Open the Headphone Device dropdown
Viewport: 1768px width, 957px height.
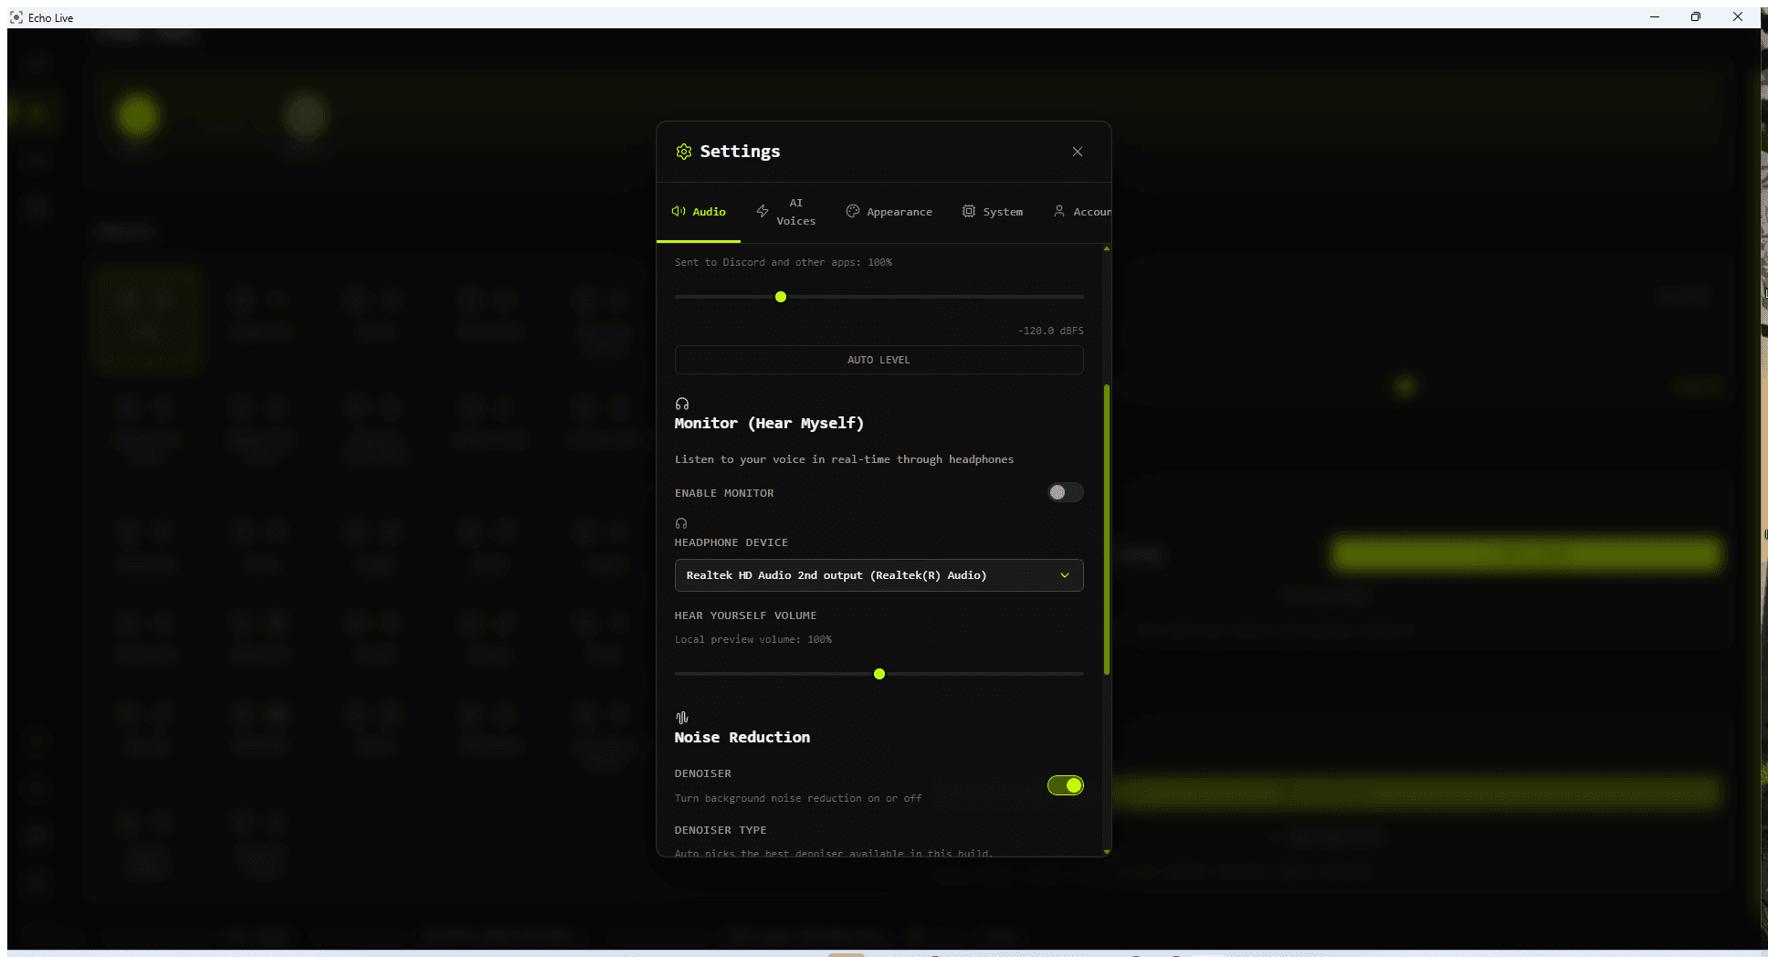879,575
